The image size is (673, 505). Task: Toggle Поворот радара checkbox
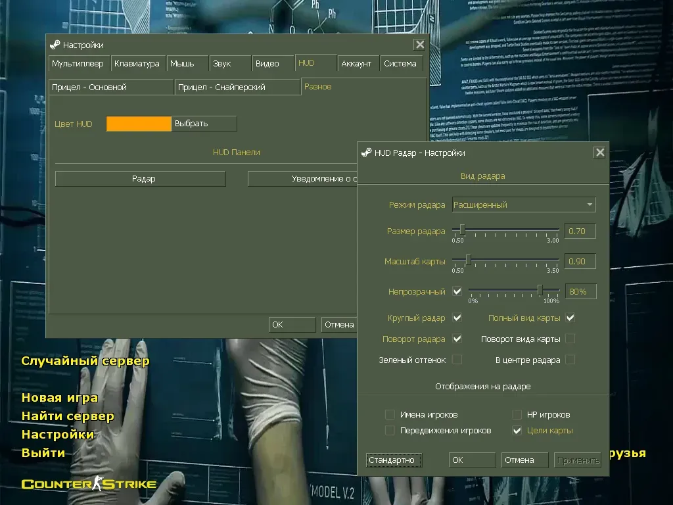(457, 339)
